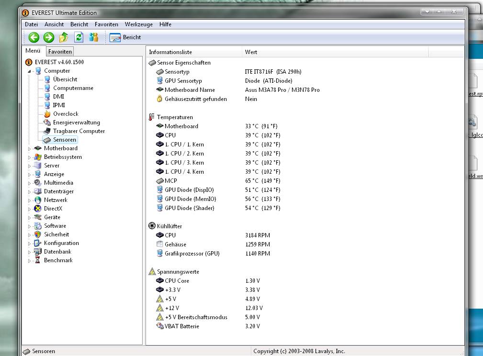Click the Sicherheit shield icon

coord(38,234)
